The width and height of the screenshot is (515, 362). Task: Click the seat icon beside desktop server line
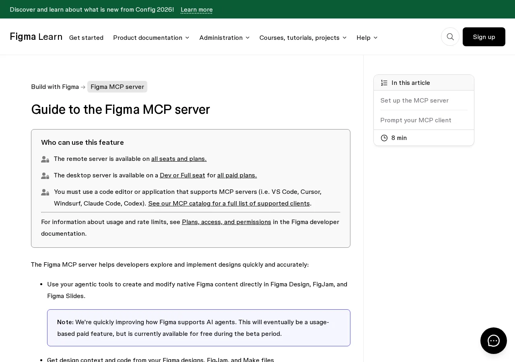click(x=45, y=176)
